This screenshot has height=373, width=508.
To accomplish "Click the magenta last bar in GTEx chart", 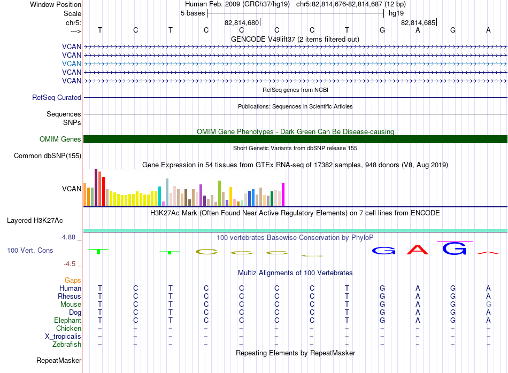I will pos(283,195).
